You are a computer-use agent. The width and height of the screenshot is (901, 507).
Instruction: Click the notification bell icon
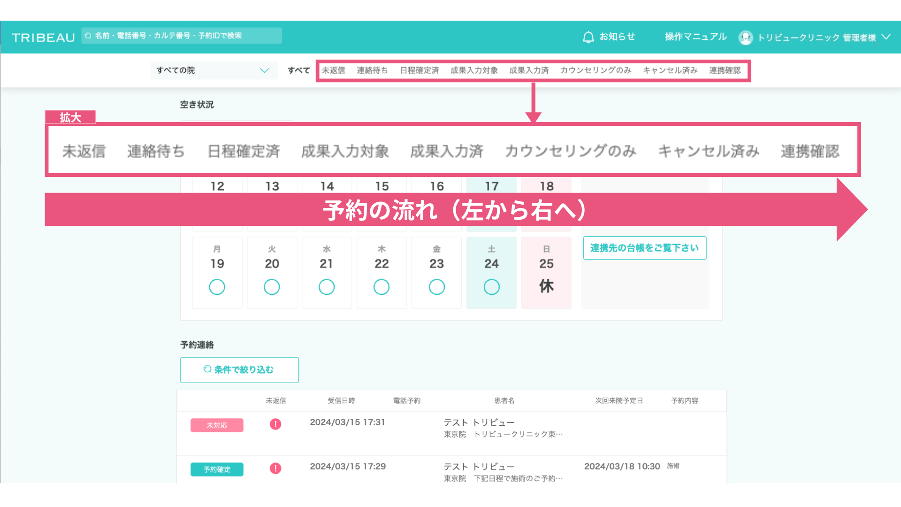coord(588,37)
